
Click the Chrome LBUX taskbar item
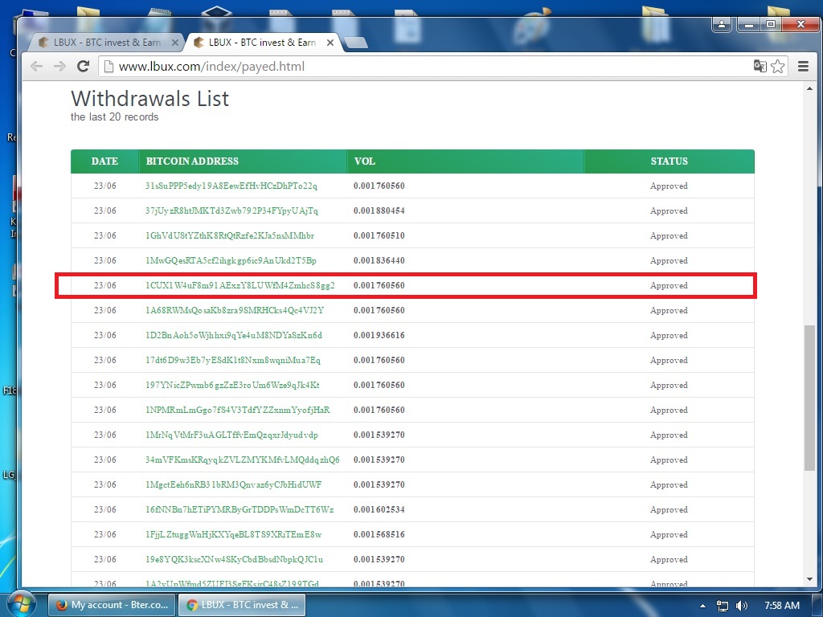(241, 605)
